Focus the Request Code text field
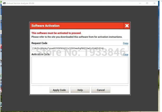 [80, 48]
